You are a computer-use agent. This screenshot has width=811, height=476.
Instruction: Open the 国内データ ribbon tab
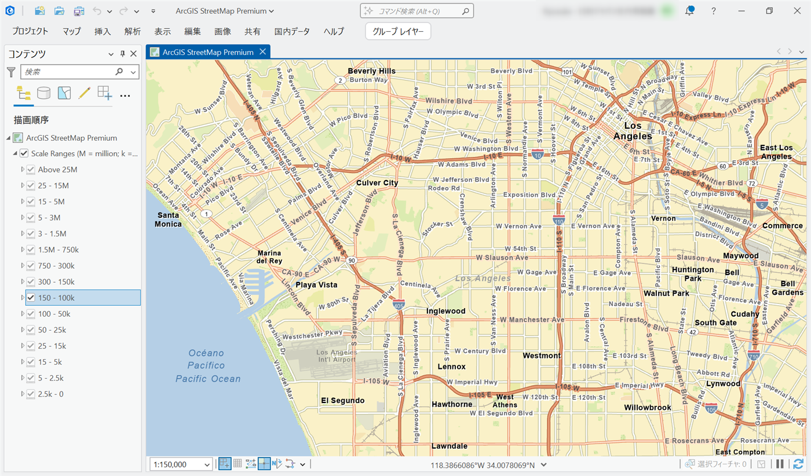tap(292, 31)
